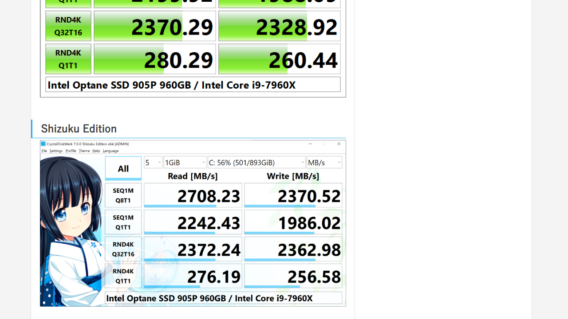Viewport: 568px width, 319px height.
Task: Click the SEQ1M Q1T1 test button
Action: 123,222
